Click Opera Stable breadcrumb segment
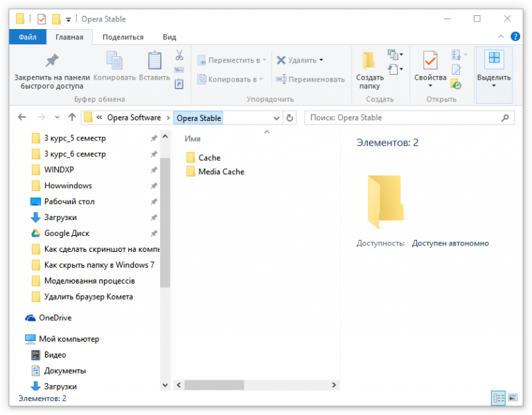This screenshot has height=415, width=532. (x=199, y=118)
